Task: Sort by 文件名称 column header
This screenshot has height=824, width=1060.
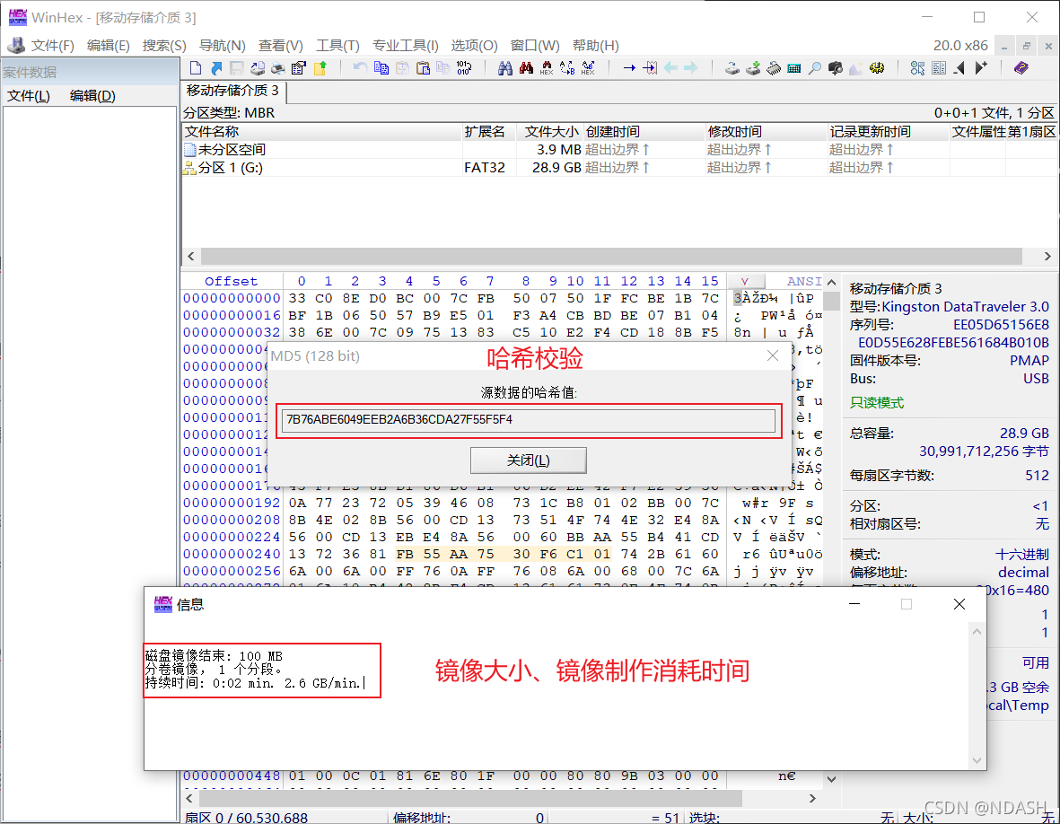Action: pos(322,132)
